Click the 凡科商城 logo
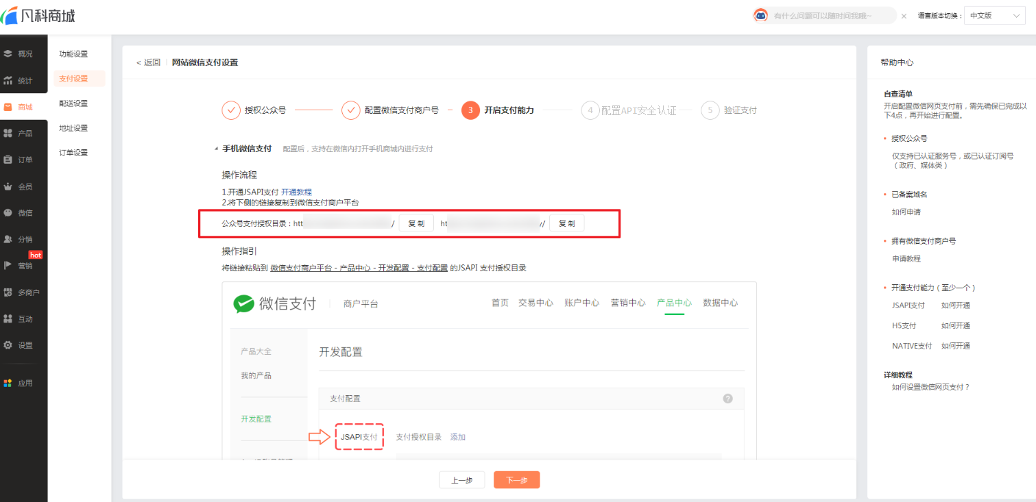The height and width of the screenshot is (502, 1036). [38, 15]
